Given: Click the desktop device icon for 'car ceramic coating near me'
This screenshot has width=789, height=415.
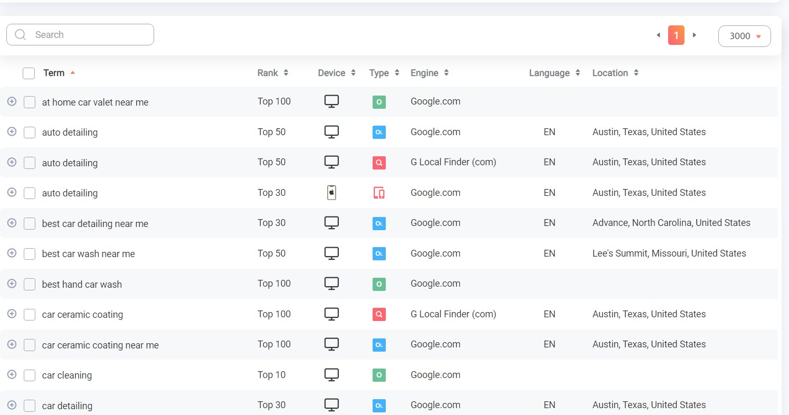Looking at the screenshot, I should [x=331, y=344].
